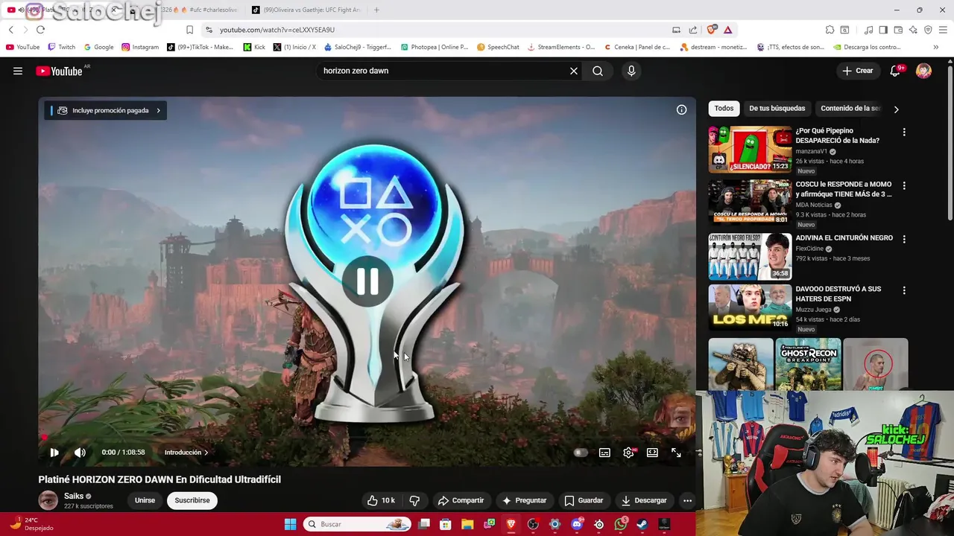This screenshot has width=954, height=536.
Task: Open the Preguntar AI button
Action: tap(525, 500)
